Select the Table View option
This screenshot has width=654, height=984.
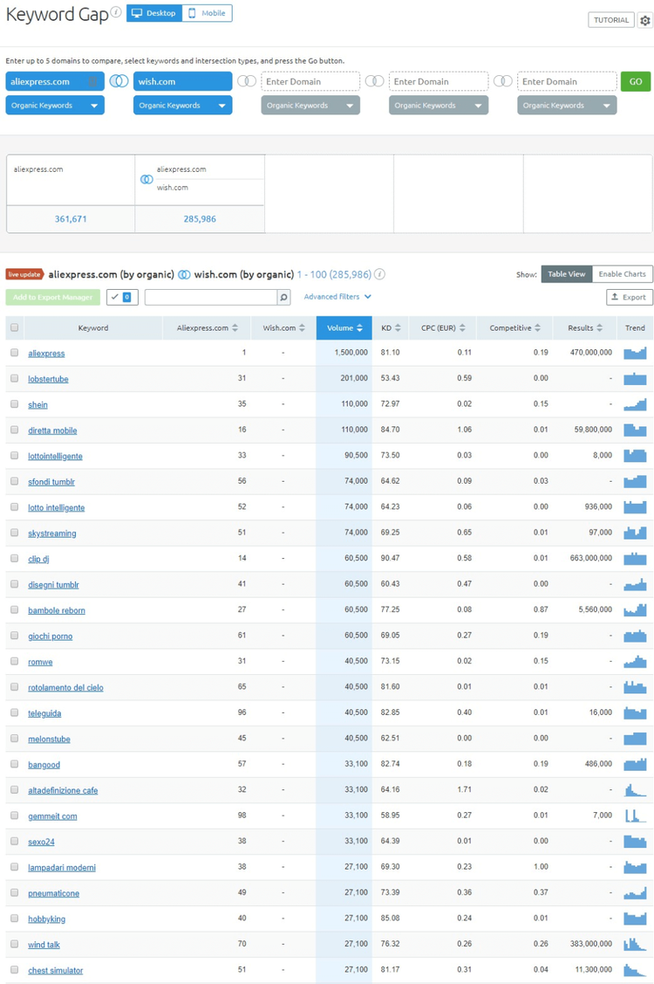click(x=566, y=274)
